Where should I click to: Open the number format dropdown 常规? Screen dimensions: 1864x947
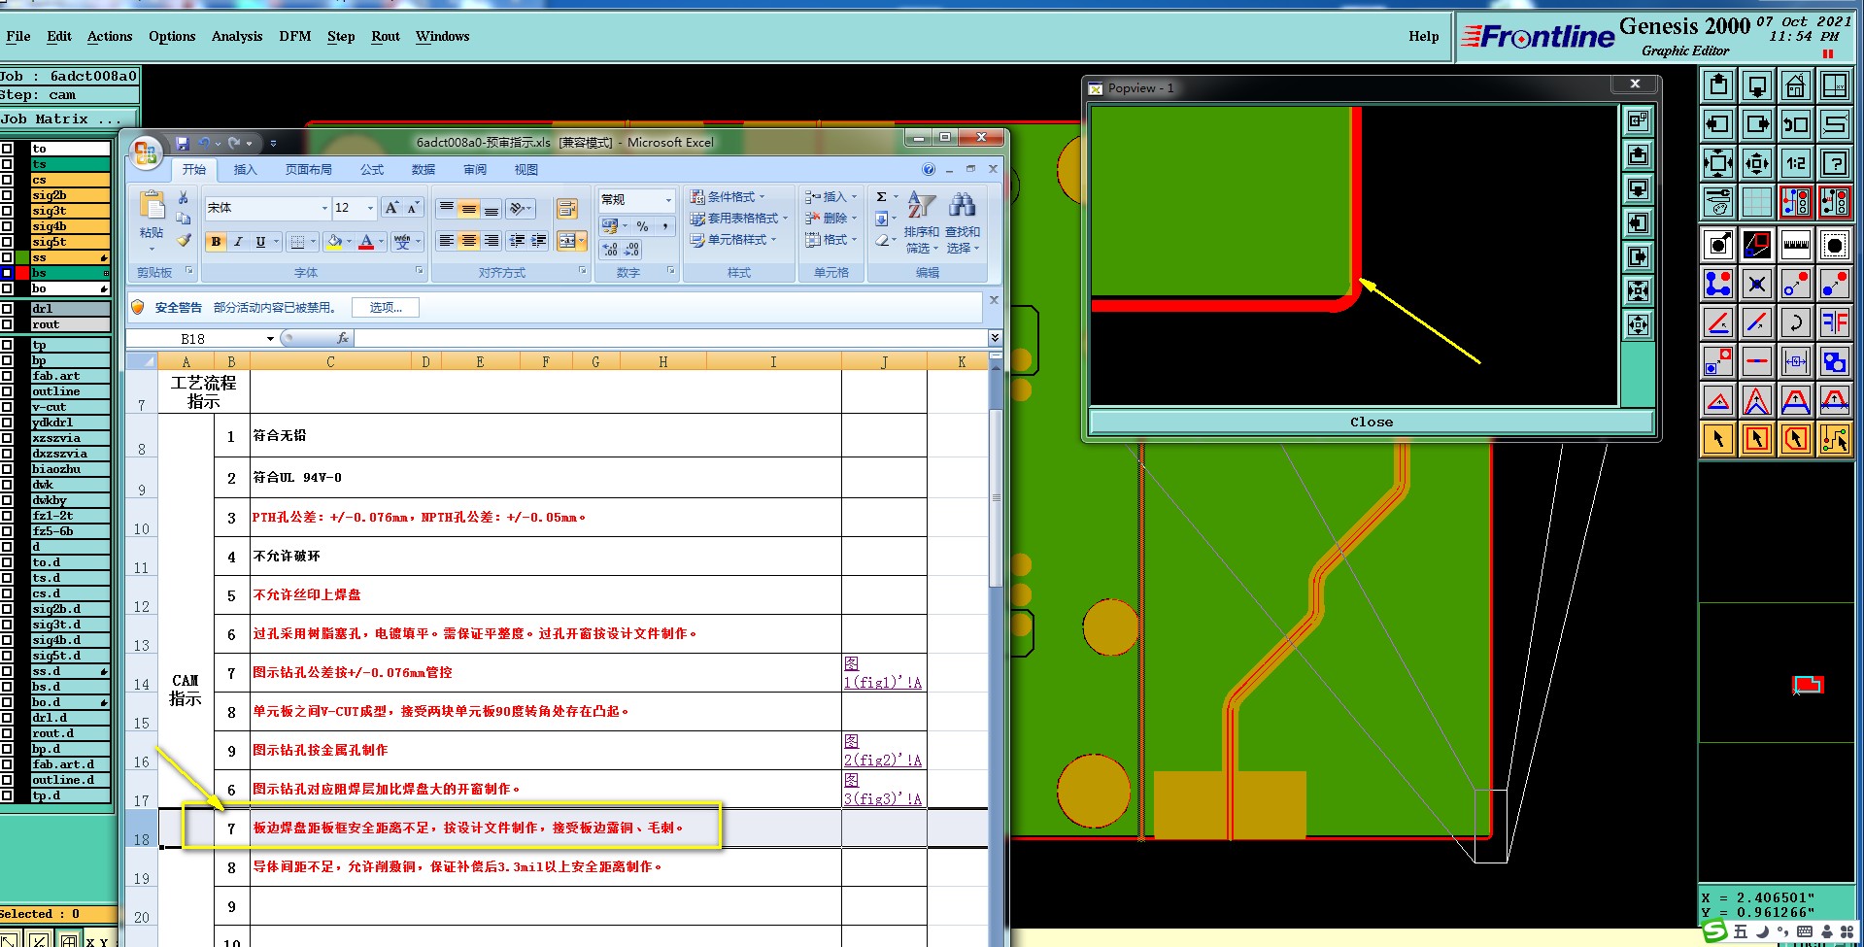pos(668,200)
